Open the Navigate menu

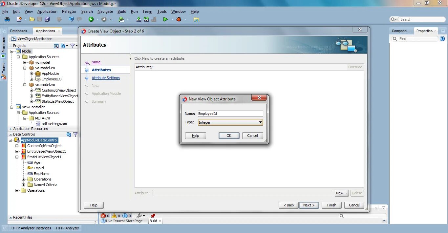[x=105, y=11]
